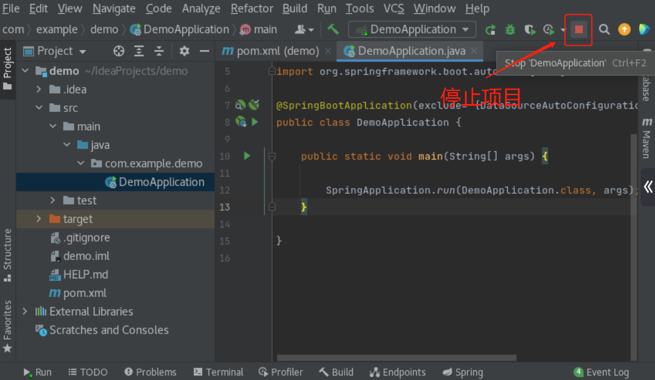This screenshot has height=380, width=655.
Task: Rerun DemoApplication with the green reload icon
Action: pos(490,30)
